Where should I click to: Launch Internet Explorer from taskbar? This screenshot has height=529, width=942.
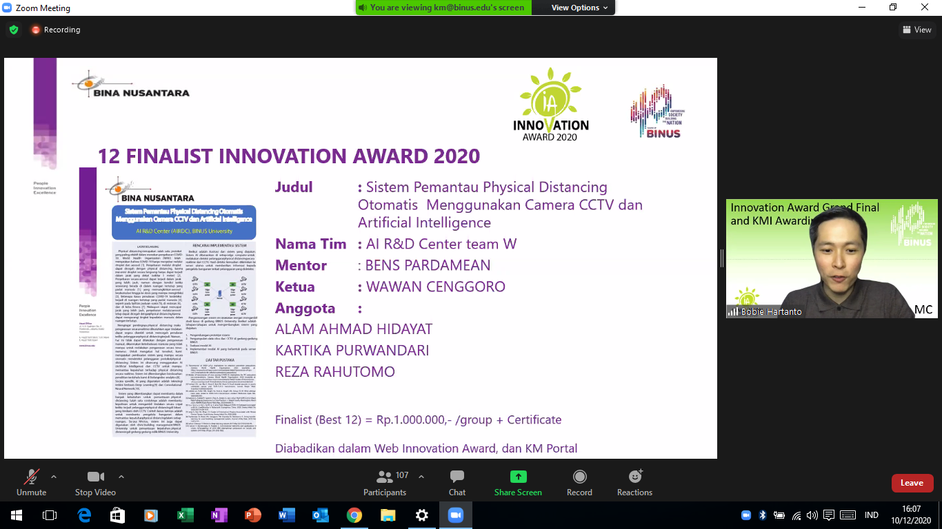pyautogui.click(x=84, y=515)
